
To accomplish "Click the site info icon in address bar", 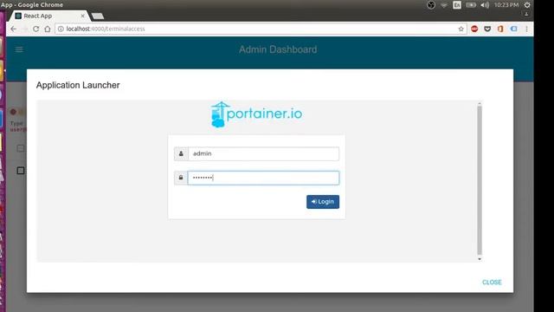I will click(x=61, y=29).
